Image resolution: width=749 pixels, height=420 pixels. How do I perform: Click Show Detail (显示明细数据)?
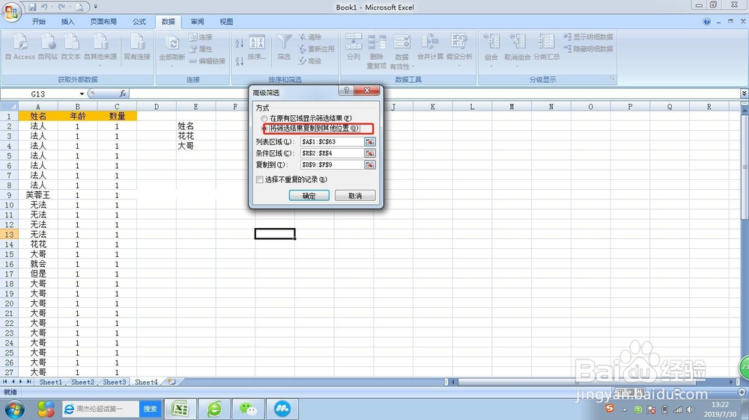point(588,37)
